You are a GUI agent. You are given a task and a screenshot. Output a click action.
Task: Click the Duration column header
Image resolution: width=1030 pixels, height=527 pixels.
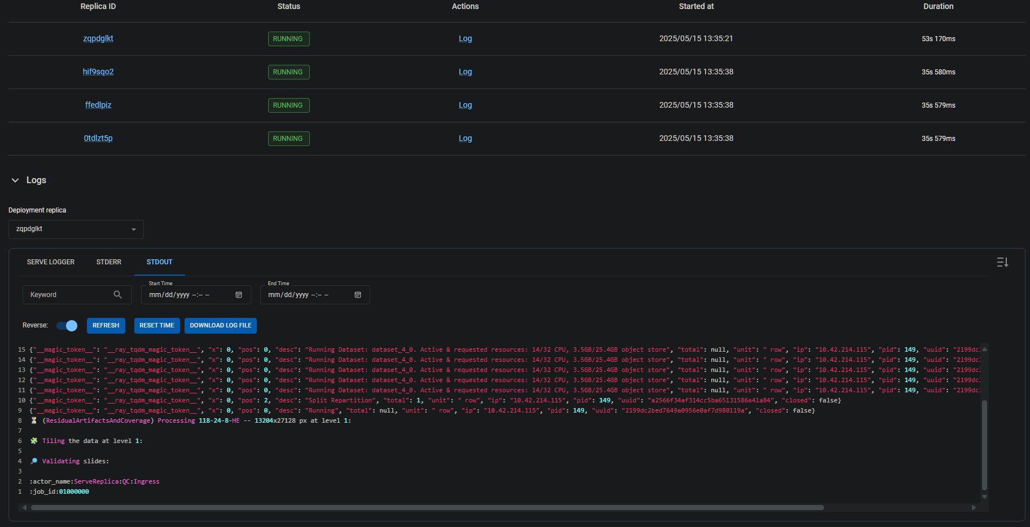[x=938, y=6]
